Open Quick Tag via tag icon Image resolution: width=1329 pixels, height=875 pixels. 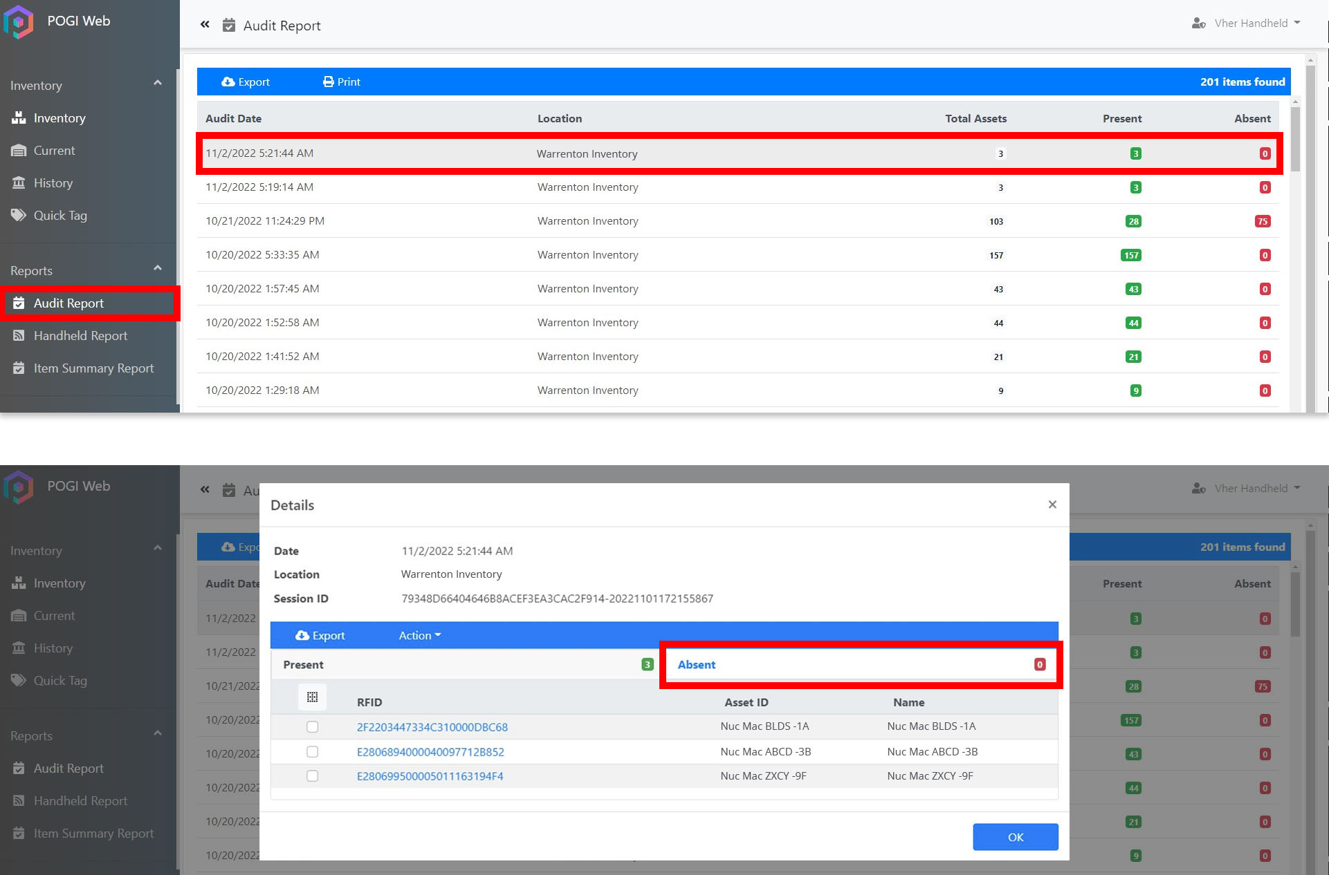(x=19, y=215)
